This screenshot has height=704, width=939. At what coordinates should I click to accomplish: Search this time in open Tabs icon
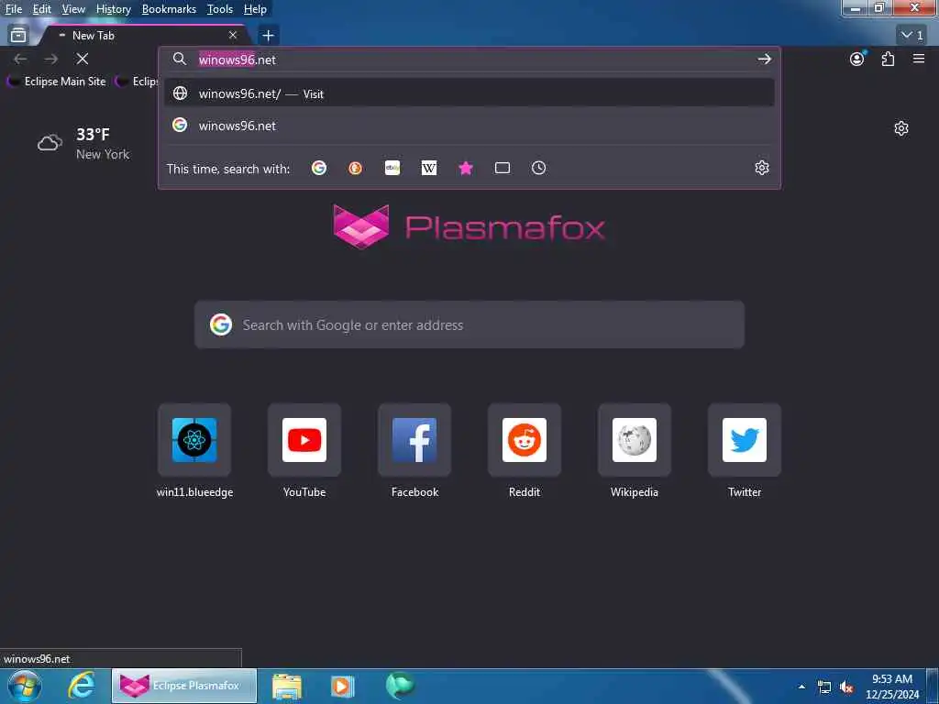[x=503, y=169]
